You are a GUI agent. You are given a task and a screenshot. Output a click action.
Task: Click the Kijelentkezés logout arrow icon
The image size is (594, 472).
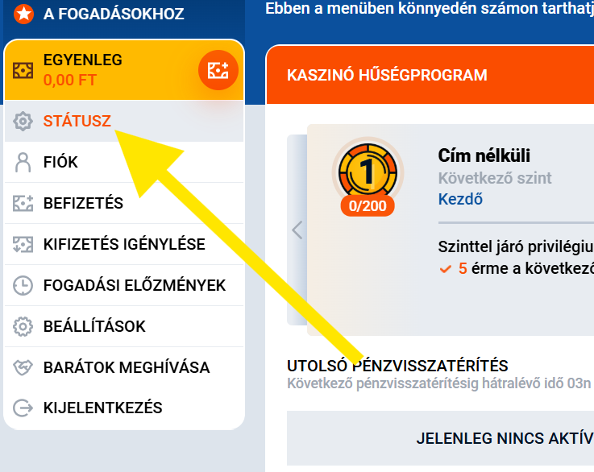pos(23,408)
